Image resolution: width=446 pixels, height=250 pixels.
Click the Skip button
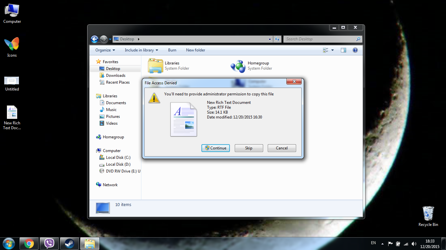pos(249,148)
